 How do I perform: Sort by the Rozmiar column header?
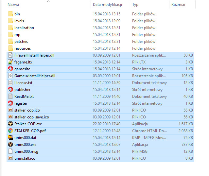click(178, 5)
